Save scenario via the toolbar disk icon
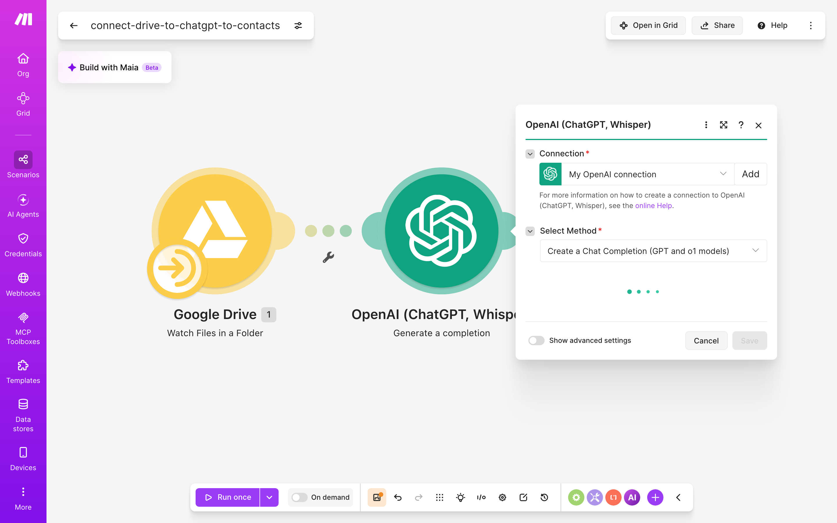The image size is (837, 523). pos(377,497)
